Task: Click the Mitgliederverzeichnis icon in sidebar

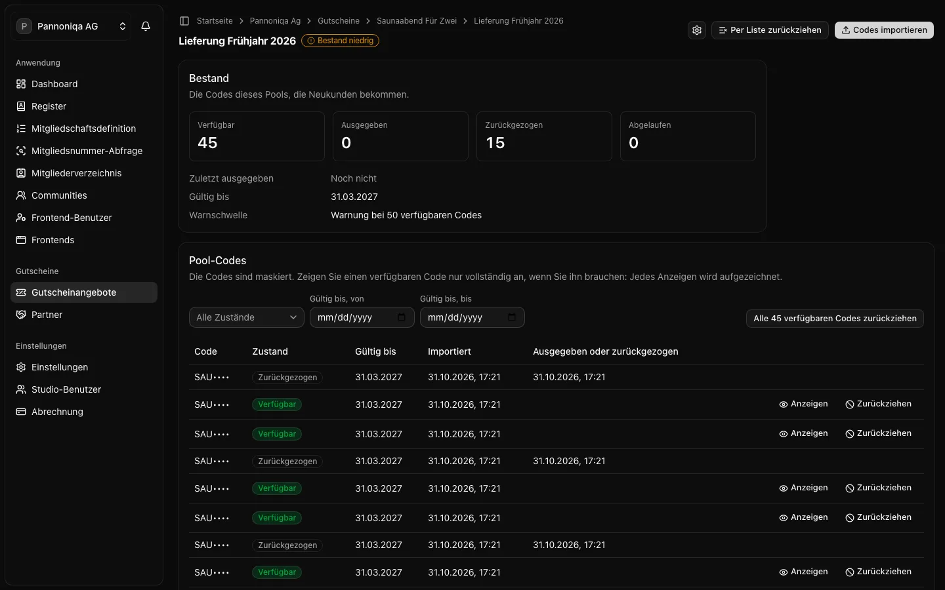Action: (21, 173)
